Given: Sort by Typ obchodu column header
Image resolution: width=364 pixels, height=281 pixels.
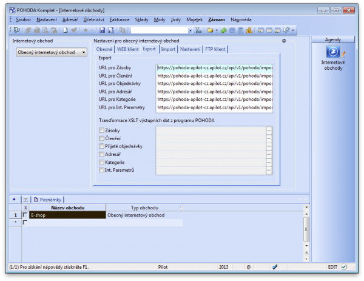Looking at the screenshot, I should (144, 208).
